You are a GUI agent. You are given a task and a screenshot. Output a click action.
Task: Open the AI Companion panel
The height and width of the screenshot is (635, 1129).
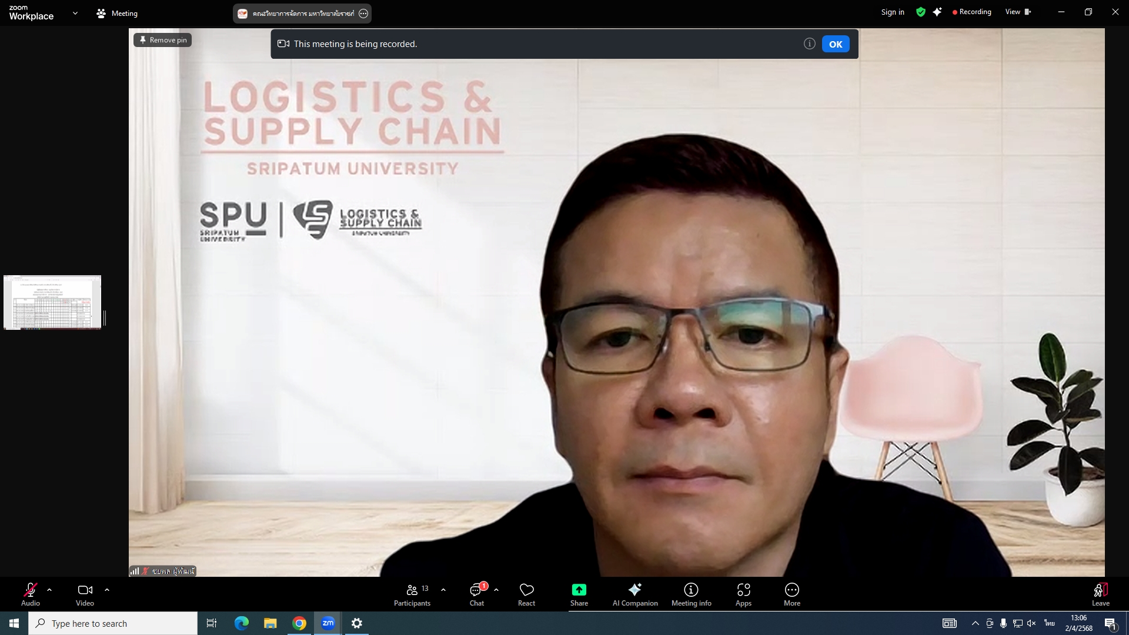pyautogui.click(x=634, y=594)
